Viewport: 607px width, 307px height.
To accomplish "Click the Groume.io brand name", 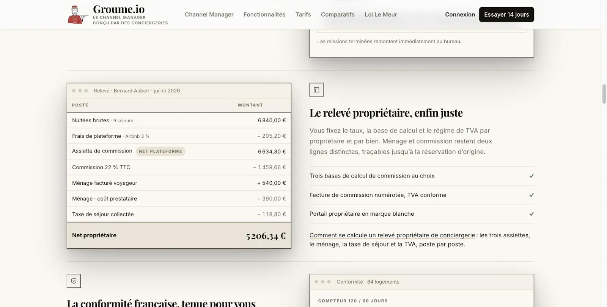I will [119, 9].
